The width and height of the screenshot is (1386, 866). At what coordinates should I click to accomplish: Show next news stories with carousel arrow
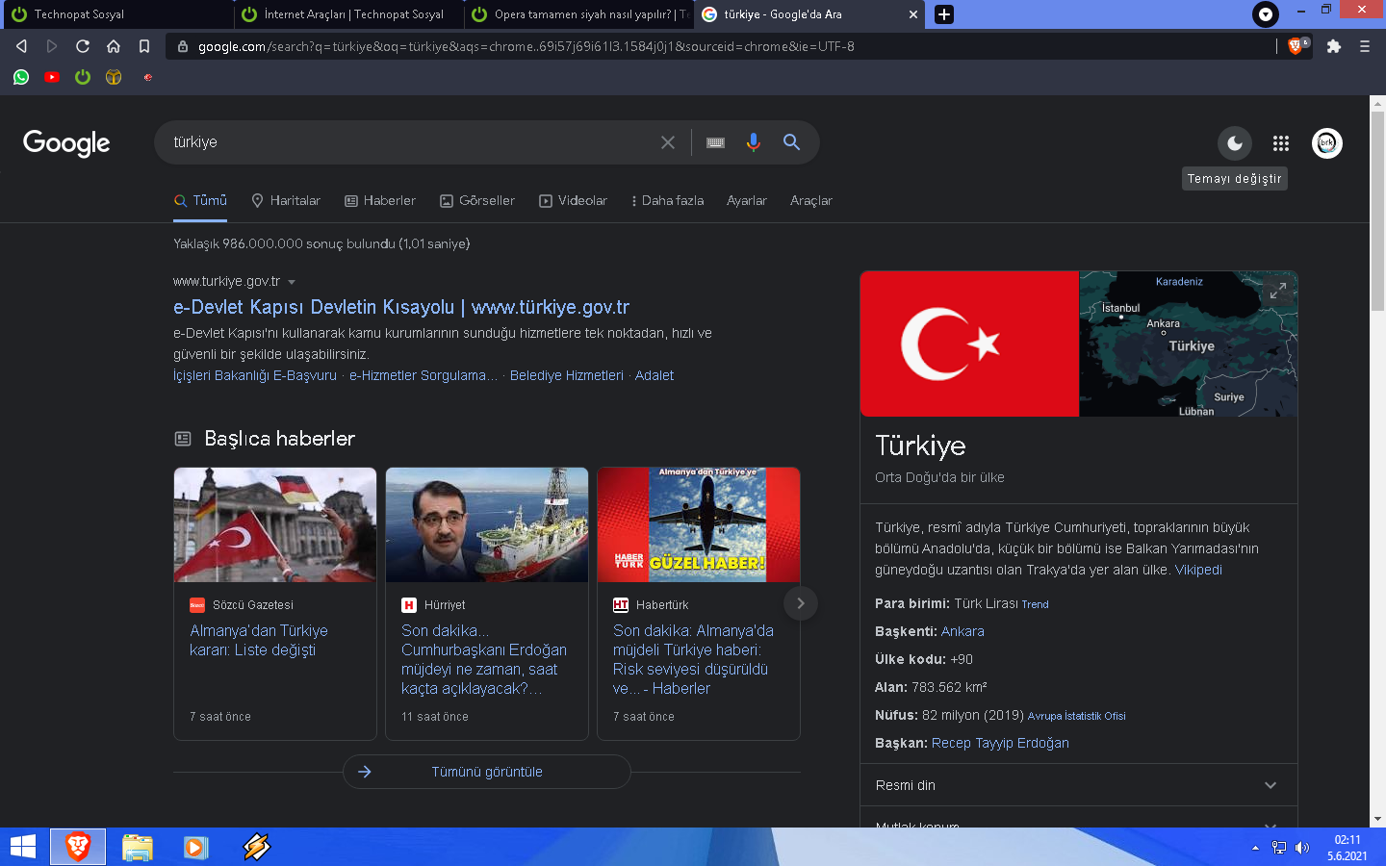point(800,603)
